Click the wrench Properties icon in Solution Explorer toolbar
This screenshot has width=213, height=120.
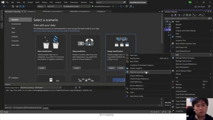pyautogui.click(x=200, y=15)
